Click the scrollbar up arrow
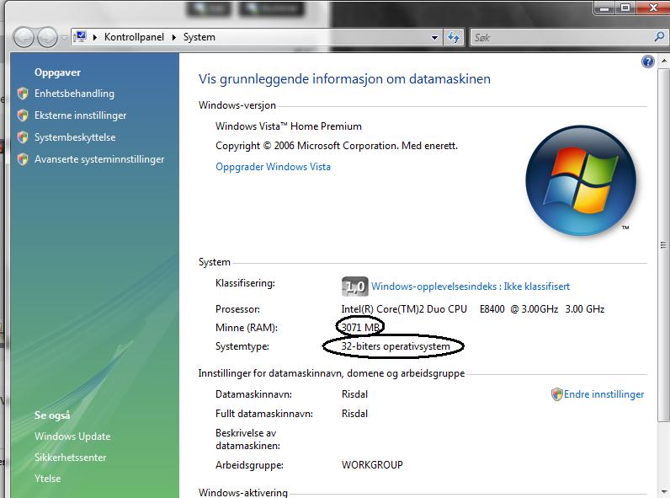 point(663,62)
